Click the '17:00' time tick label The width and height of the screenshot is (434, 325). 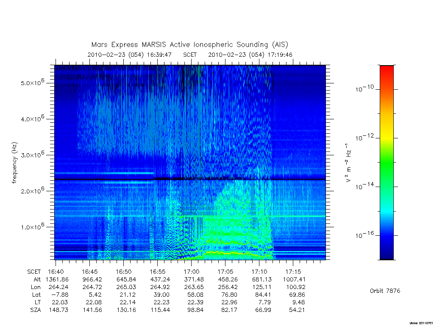191,272
